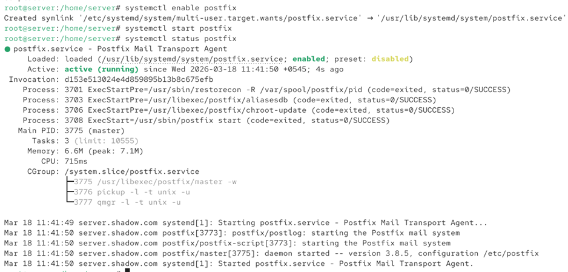Click the yellow 'disabled' preset text
The image size is (568, 272).
tap(390, 59)
